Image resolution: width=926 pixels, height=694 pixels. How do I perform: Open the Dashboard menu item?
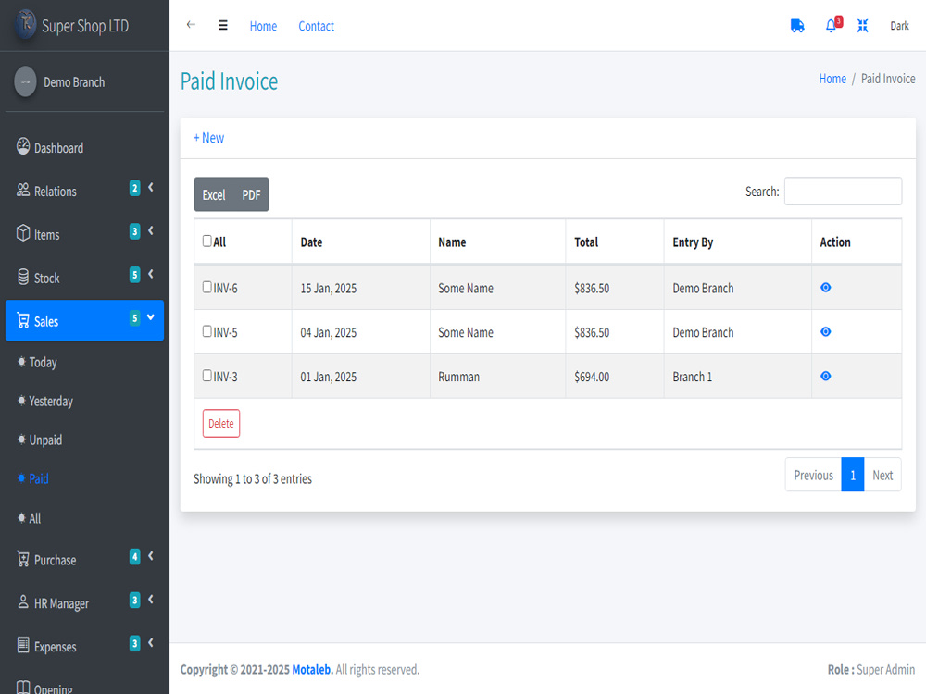pyautogui.click(x=84, y=147)
